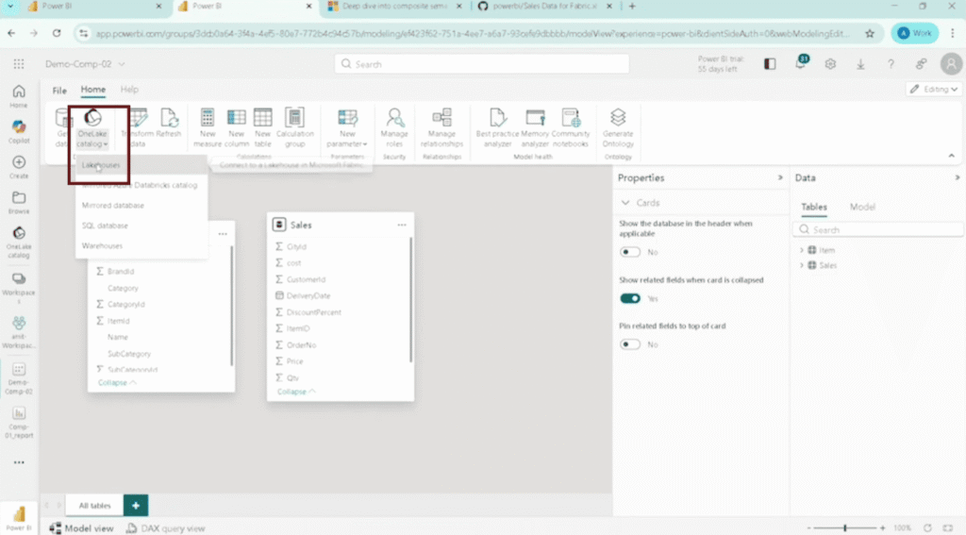This screenshot has width=966, height=535.
Task: Open the File menu
Action: pos(59,90)
